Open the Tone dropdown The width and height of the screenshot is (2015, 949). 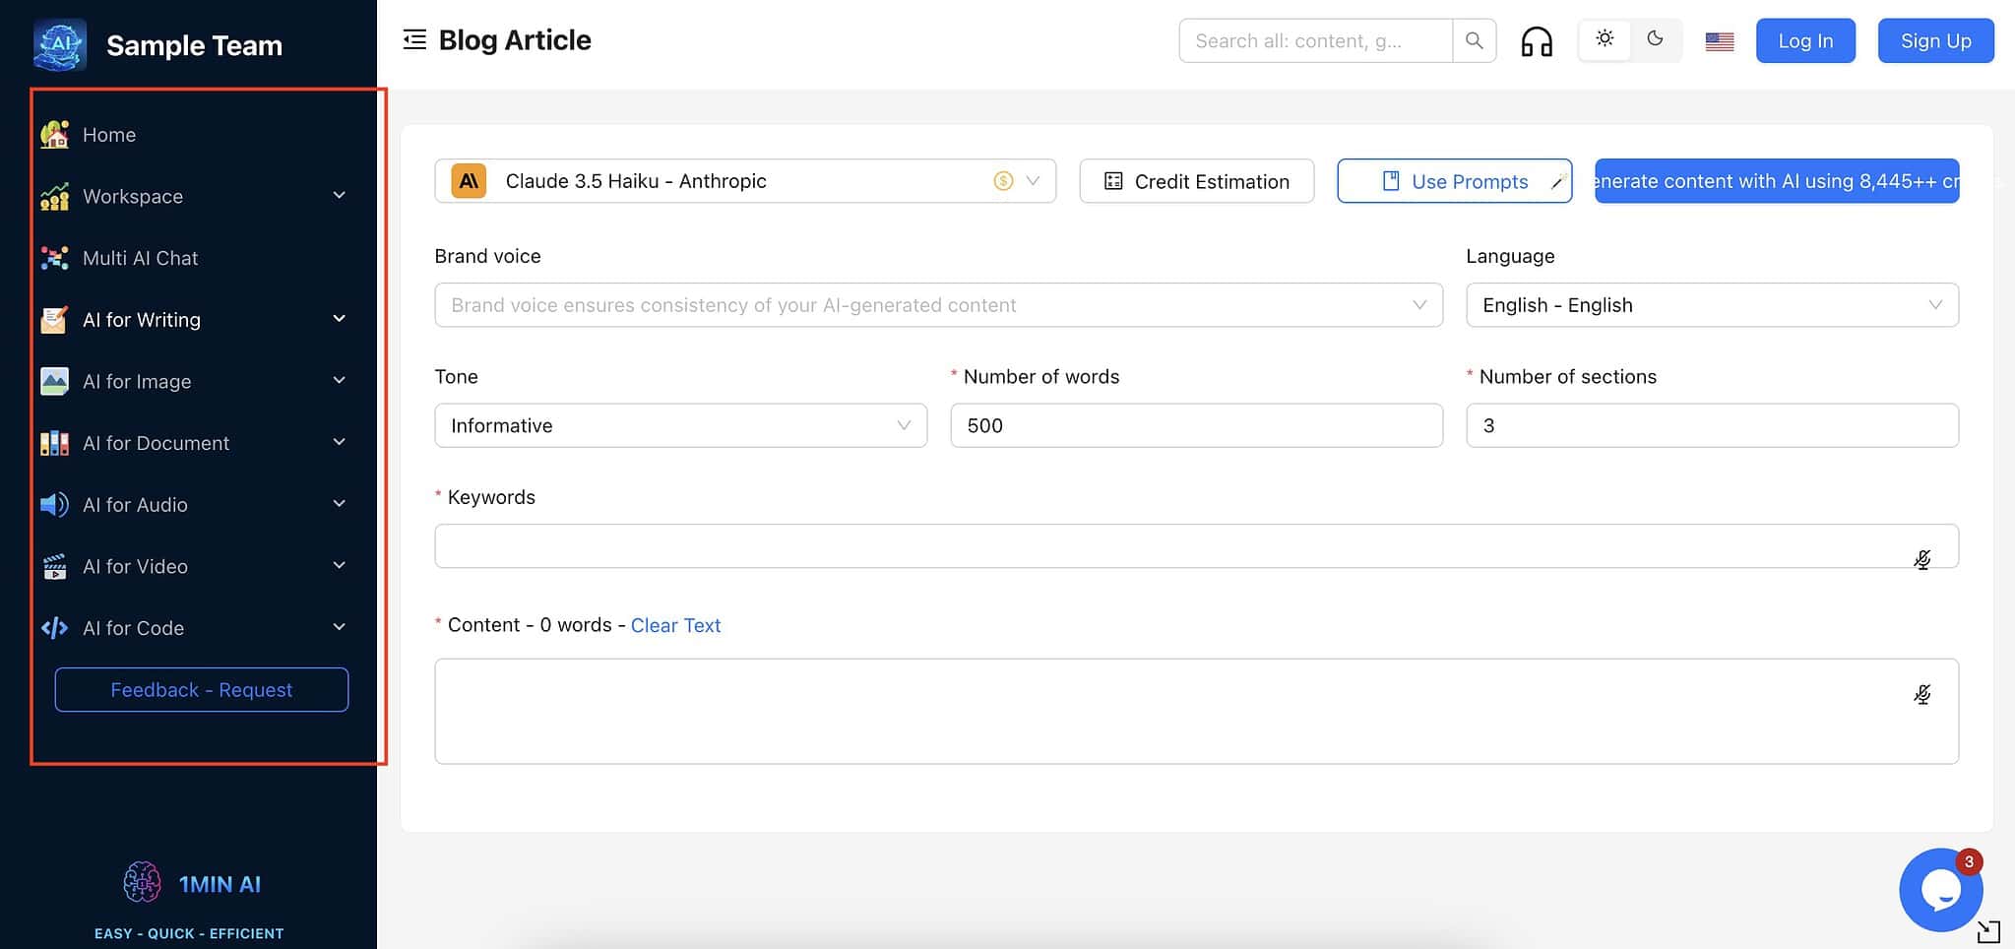point(680,425)
